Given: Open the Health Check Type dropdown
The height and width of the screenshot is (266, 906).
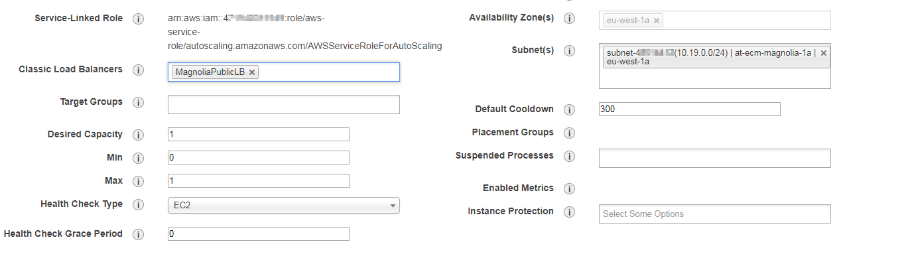Looking at the screenshot, I should tap(284, 206).
